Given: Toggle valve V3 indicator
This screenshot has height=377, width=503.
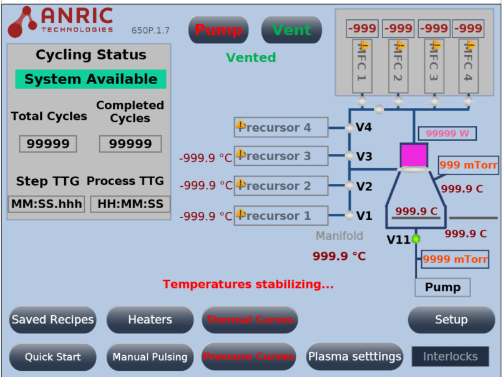Looking at the screenshot, I should click(349, 156).
